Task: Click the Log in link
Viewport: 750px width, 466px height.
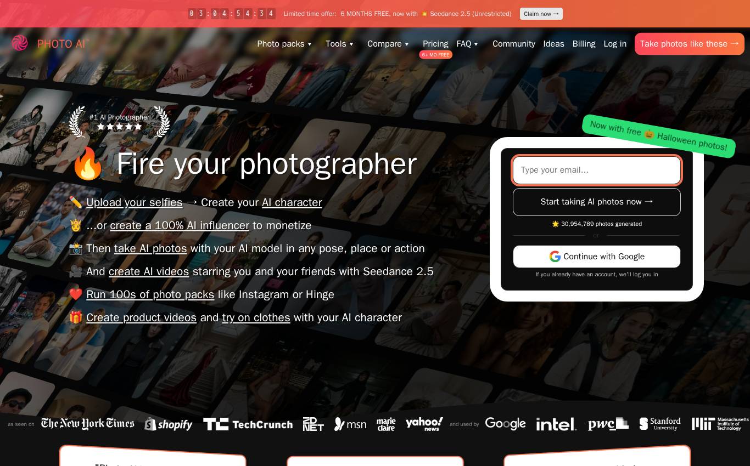Action: point(615,44)
